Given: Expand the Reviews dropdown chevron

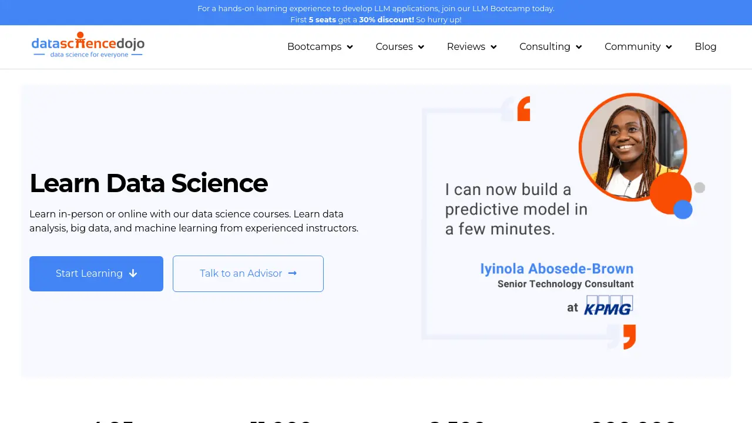Looking at the screenshot, I should click(493, 47).
